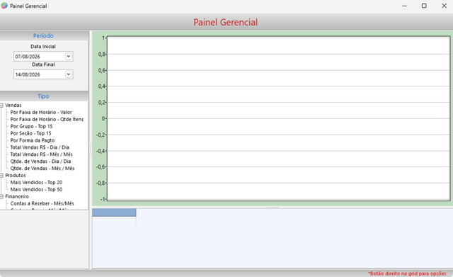Select Por Faixa de Horário - Valor
The image size is (453, 277).
coord(41,112)
